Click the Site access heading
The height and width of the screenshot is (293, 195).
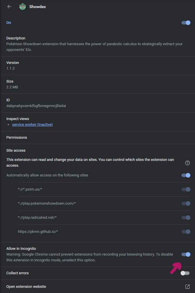tap(16, 151)
